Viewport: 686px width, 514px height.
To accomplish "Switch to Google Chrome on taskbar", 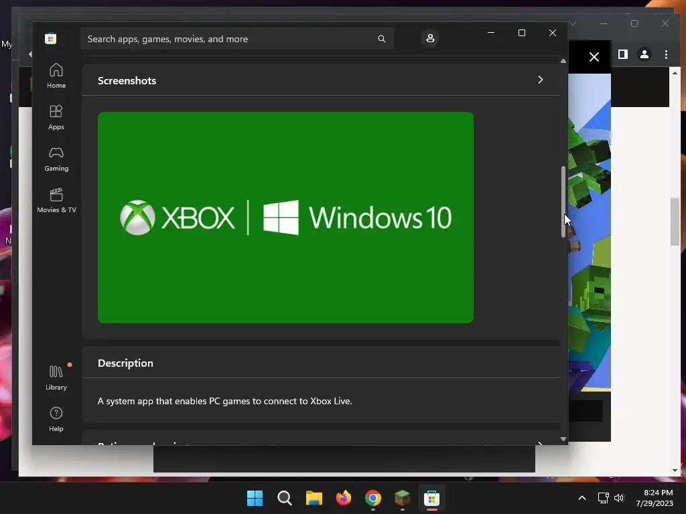I will [x=372, y=498].
